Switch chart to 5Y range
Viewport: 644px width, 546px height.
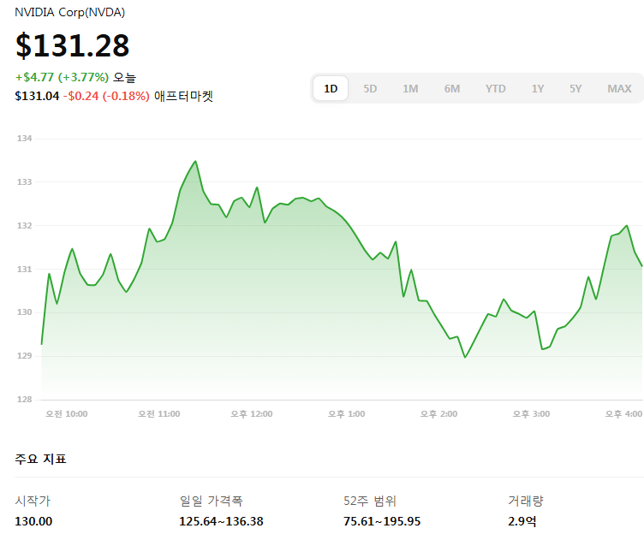[575, 89]
